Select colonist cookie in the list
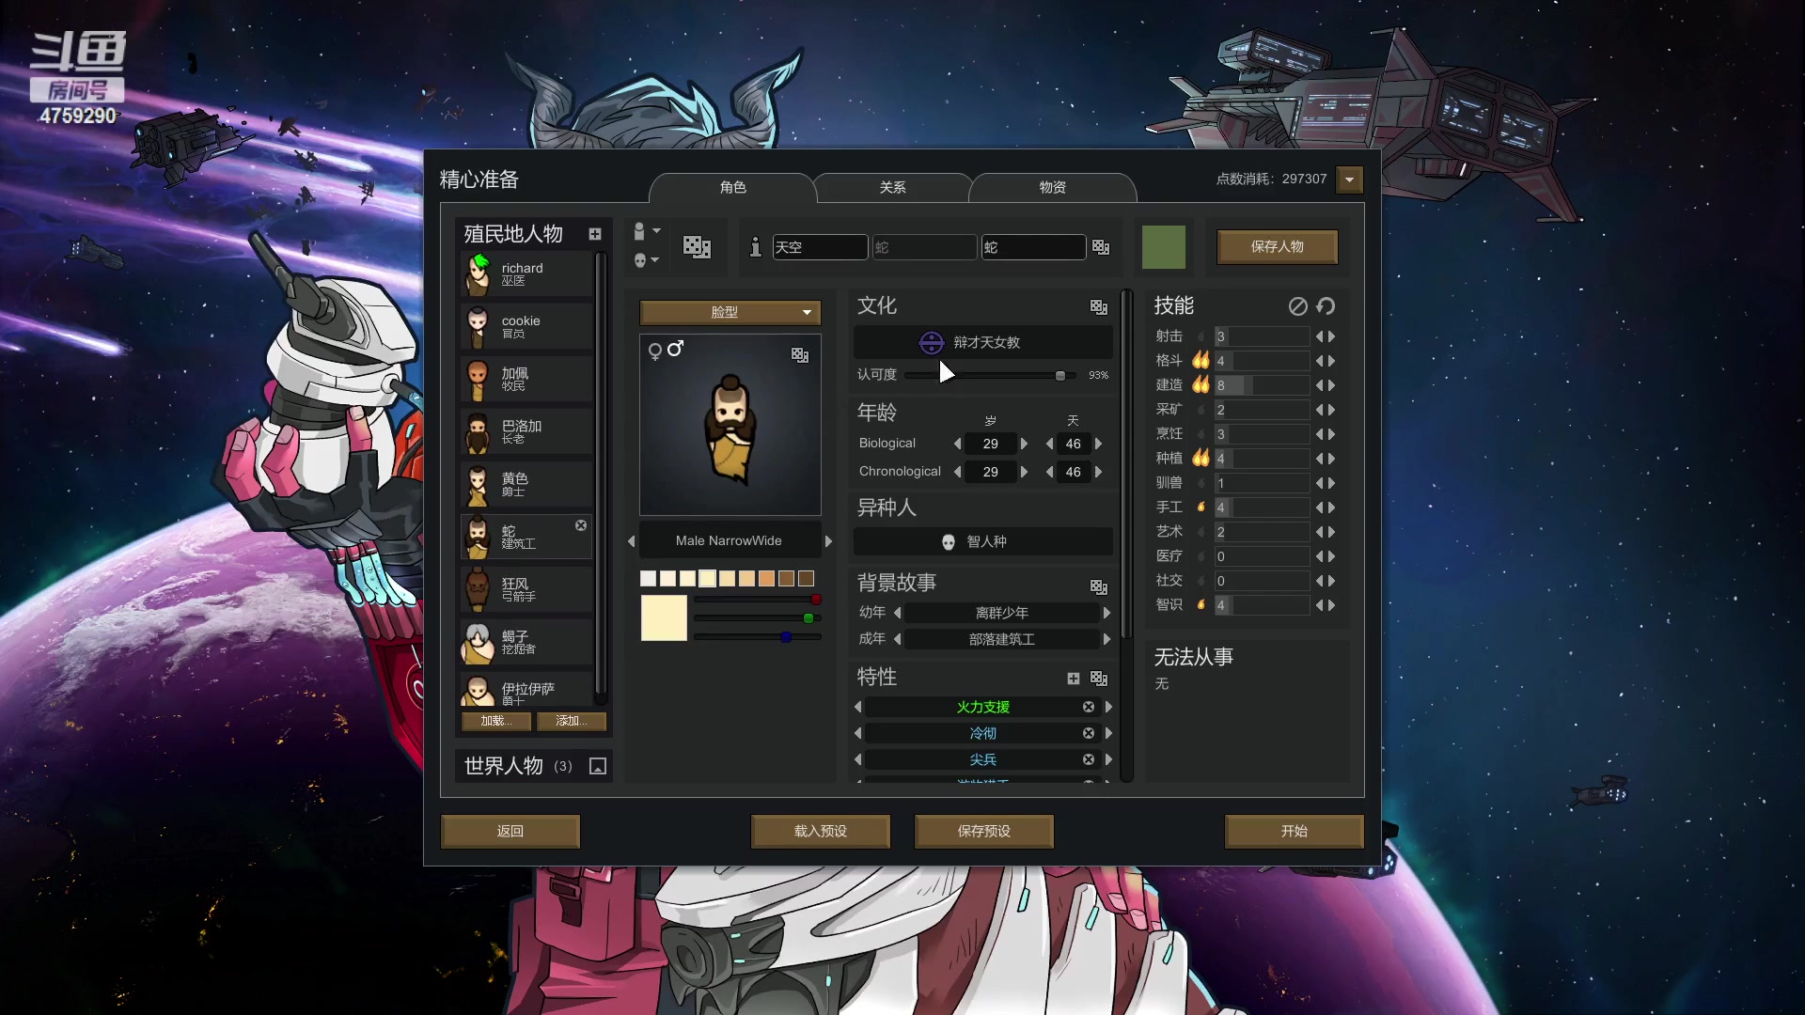 [526, 326]
